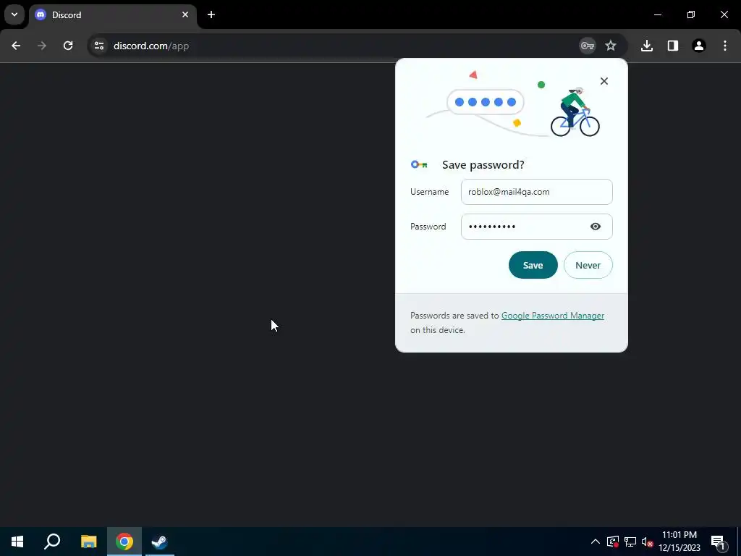741x556 pixels.
Task: Click the muted volume icon
Action: point(648,542)
